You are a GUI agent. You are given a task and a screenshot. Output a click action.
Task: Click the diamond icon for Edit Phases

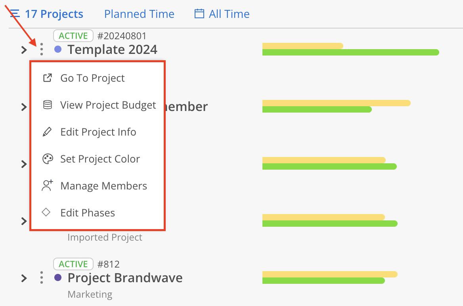coord(46,212)
